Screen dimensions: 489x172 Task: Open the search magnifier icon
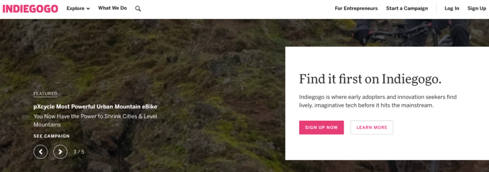point(138,9)
